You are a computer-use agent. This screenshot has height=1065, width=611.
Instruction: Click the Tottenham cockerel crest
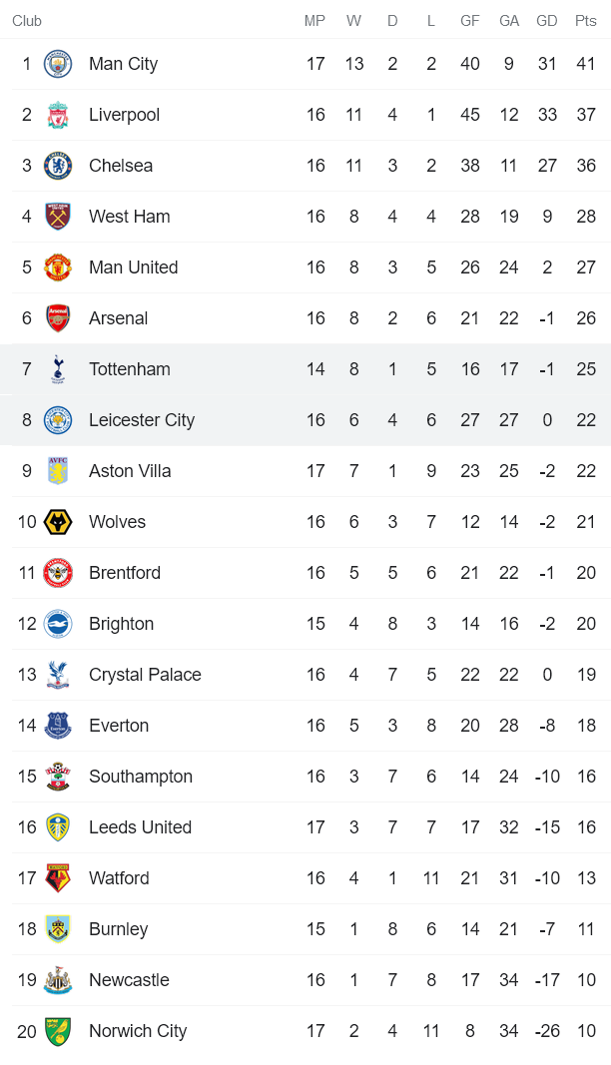pyautogui.click(x=58, y=369)
